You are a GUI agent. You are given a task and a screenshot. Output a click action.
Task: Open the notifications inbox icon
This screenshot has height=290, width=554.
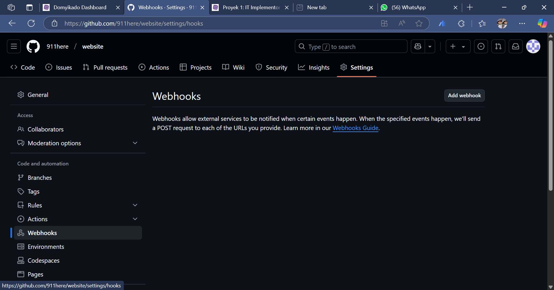(x=516, y=46)
